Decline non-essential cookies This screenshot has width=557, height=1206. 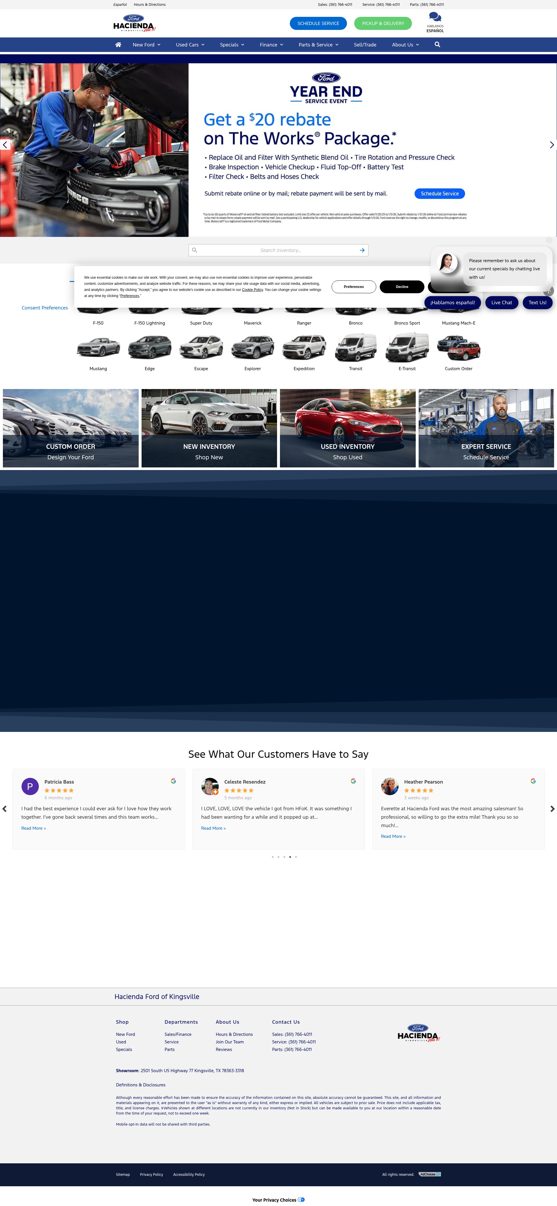[402, 287]
